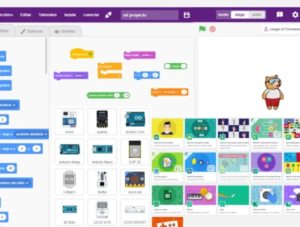Click the block palette scrollbar

(x=46, y=56)
